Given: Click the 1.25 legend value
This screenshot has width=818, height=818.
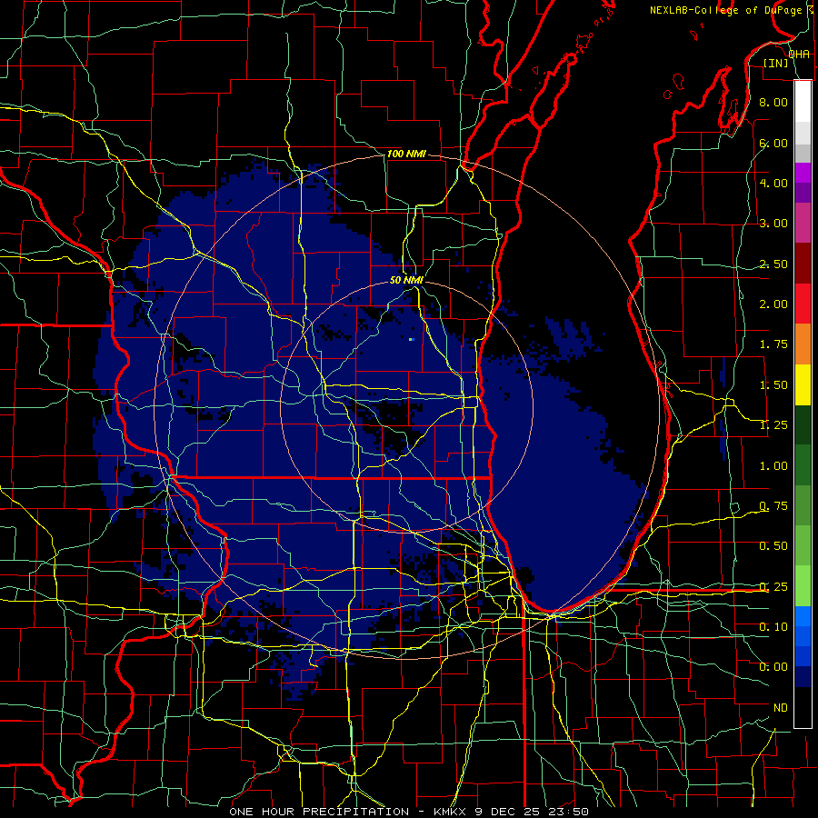Looking at the screenshot, I should pos(773,425).
